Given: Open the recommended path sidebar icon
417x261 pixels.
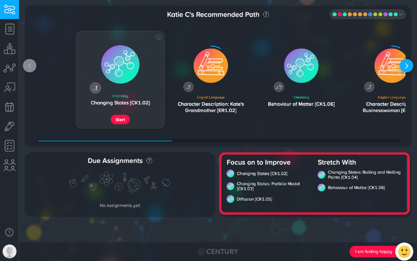Looking at the screenshot, I should point(9,10).
